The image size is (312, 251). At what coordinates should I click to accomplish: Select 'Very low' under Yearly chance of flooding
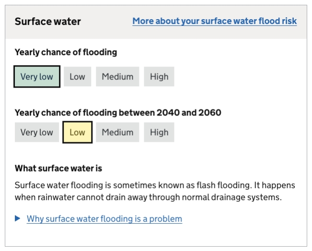[37, 77]
